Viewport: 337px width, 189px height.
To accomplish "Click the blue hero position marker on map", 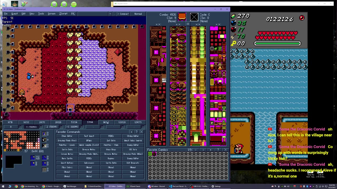I will [29, 76].
